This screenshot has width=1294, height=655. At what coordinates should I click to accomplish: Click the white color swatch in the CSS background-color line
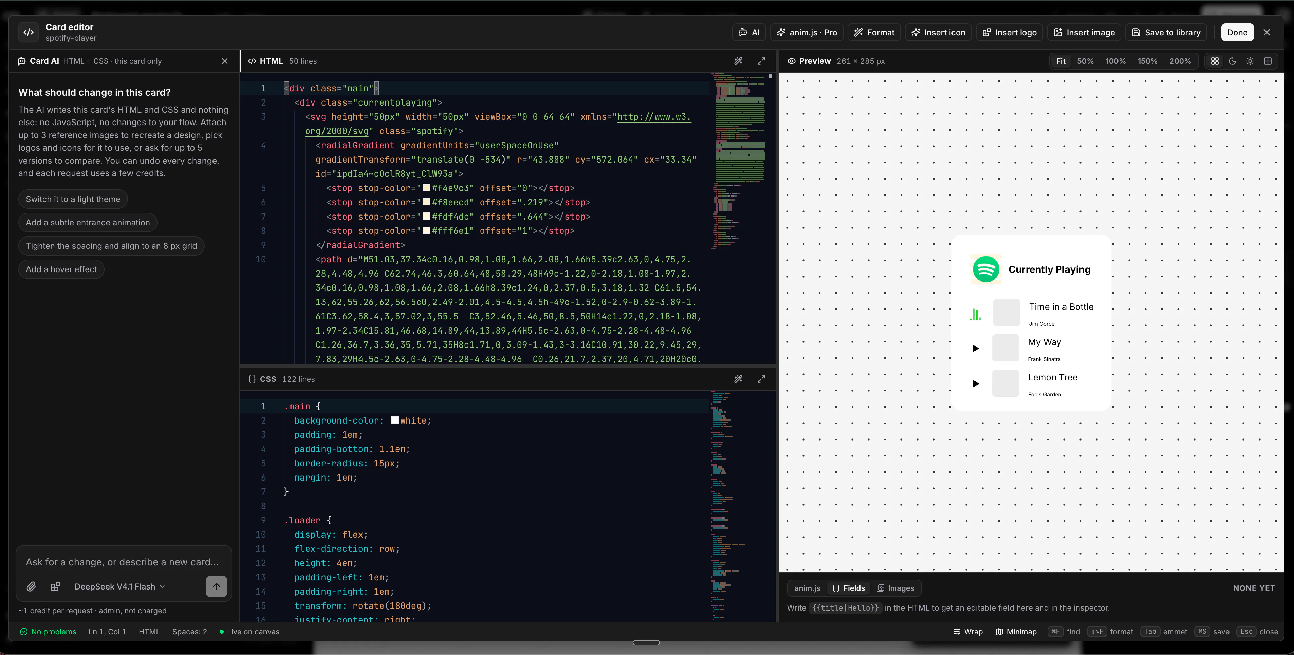point(395,420)
